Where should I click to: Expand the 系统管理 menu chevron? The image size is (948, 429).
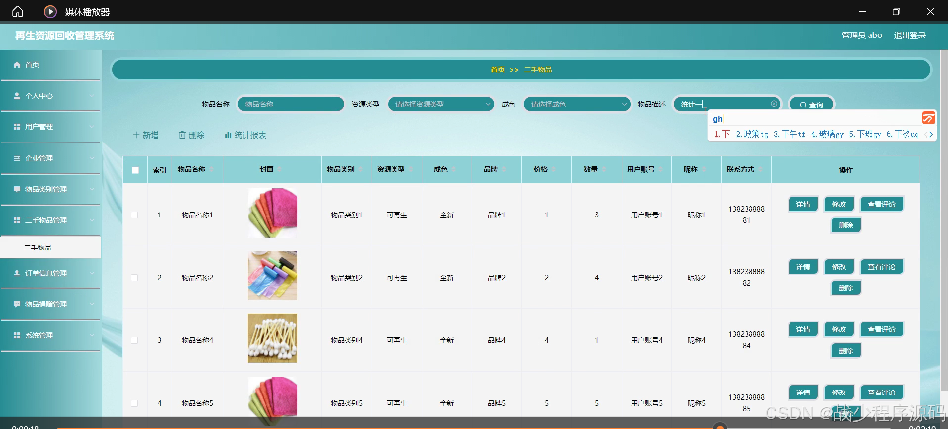pyautogui.click(x=92, y=335)
